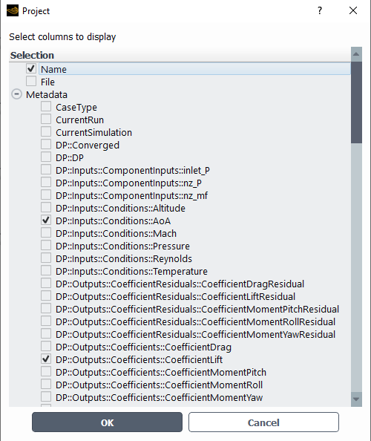The height and width of the screenshot is (441, 371).
Task: Check the Coefficients::CoefficientDrag checkbox
Action: pos(46,347)
